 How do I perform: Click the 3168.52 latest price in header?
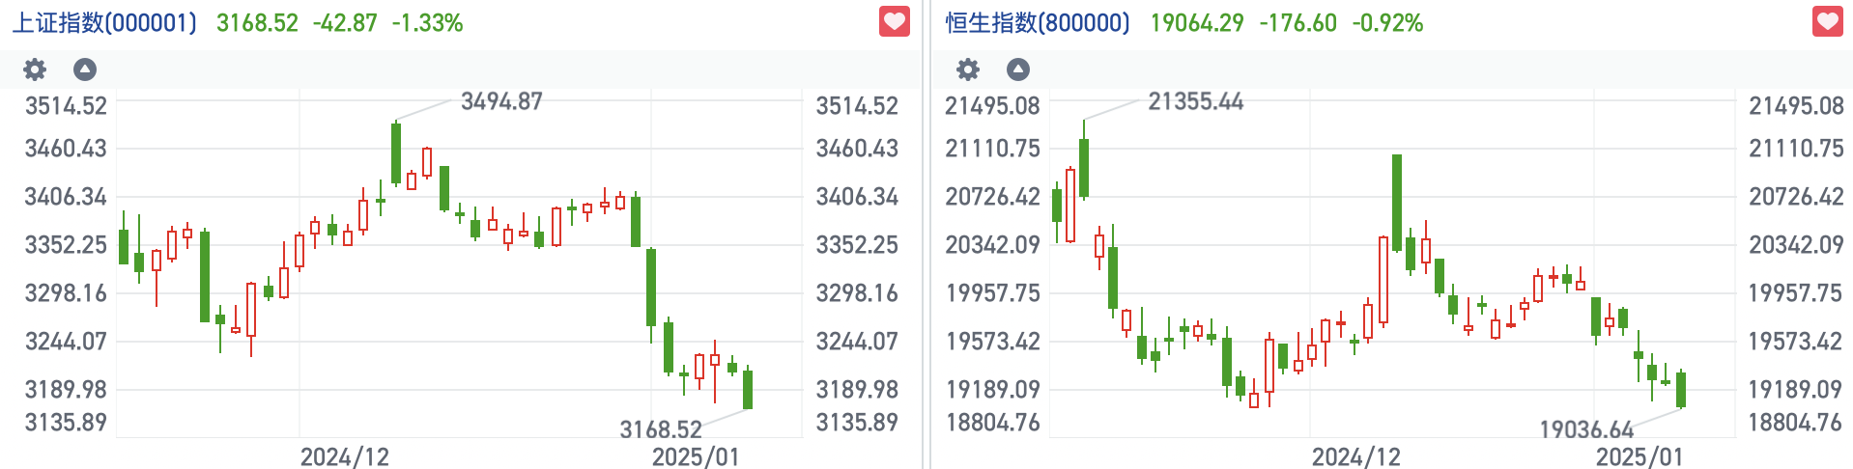[257, 23]
